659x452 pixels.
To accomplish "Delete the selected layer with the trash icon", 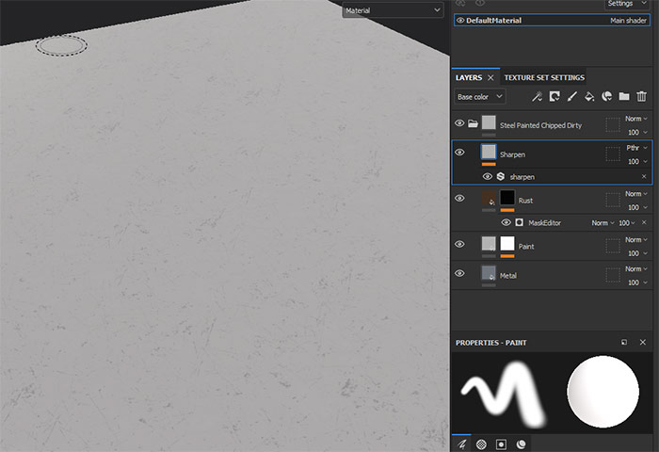I will click(641, 96).
